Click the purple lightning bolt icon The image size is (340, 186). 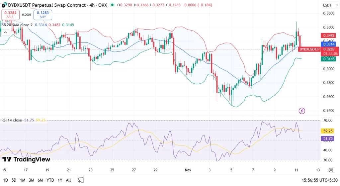(x=302, y=111)
